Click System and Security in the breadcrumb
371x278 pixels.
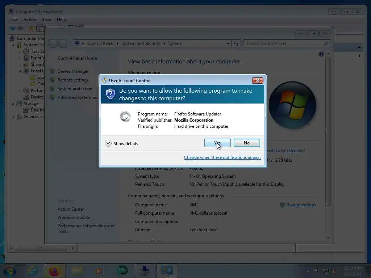141,43
